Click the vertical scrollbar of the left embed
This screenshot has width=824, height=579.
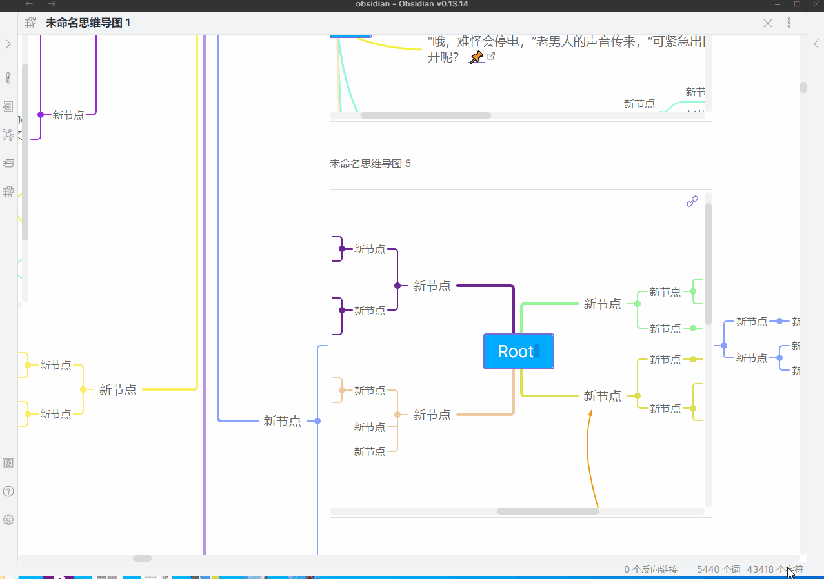pos(25,152)
